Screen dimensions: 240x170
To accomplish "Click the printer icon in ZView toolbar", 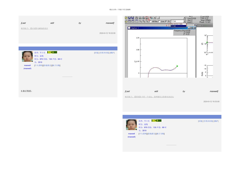I will 136,18.
